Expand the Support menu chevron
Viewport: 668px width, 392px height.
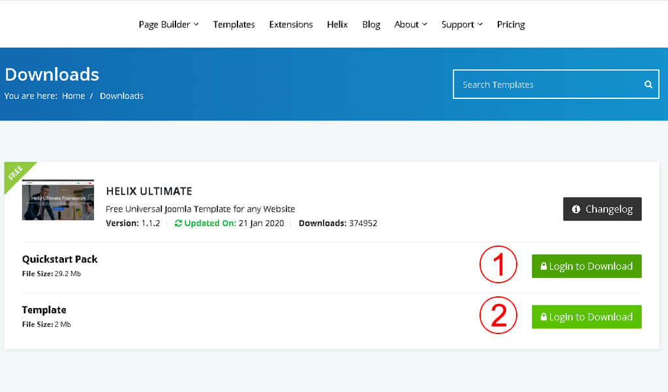point(480,24)
